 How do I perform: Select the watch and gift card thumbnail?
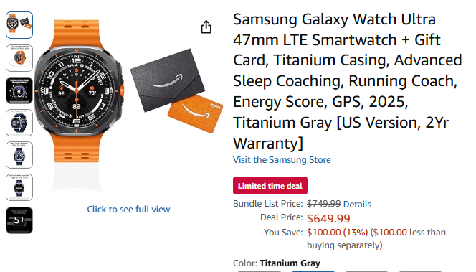19,25
